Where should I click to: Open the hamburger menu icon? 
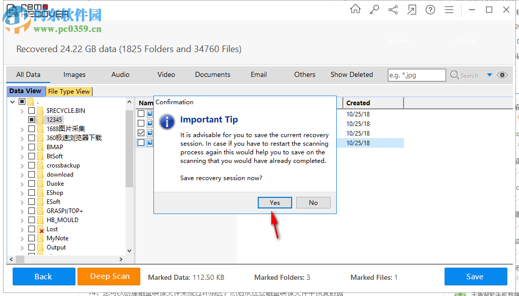point(449,10)
